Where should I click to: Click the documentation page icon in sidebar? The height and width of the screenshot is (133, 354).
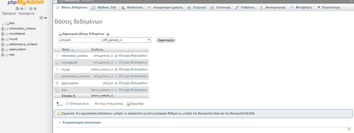(26, 9)
